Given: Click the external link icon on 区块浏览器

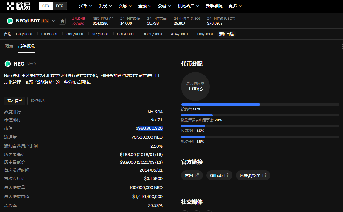Looking at the screenshot, I should tap(264, 175).
